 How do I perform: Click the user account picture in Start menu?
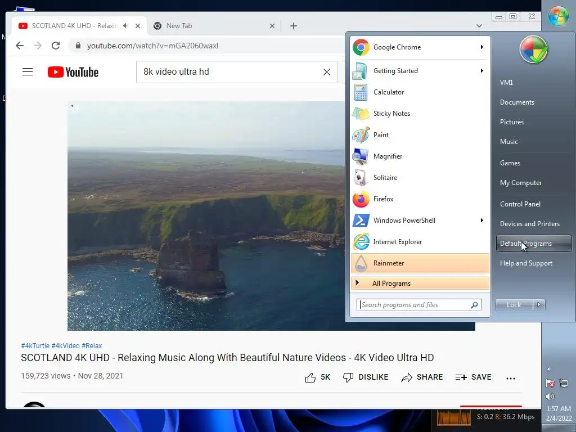[x=534, y=50]
